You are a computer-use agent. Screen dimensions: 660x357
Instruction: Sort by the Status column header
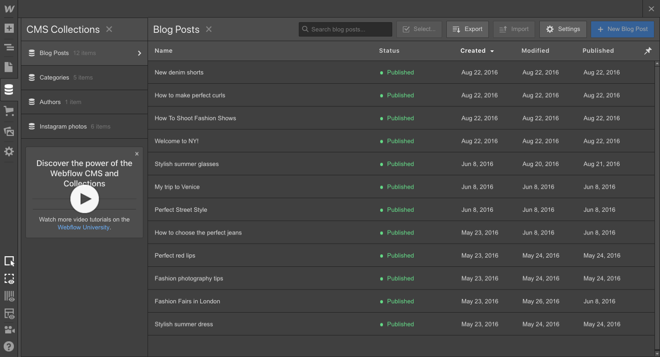(x=389, y=51)
